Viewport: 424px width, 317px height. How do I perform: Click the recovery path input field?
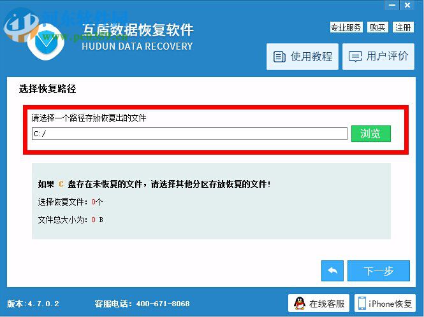[x=189, y=134]
